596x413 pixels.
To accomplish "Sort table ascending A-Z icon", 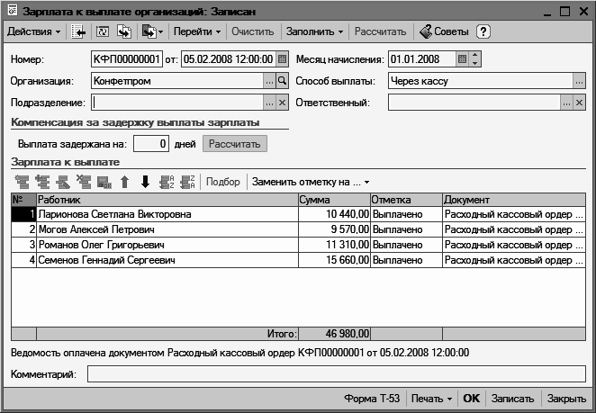I will click(x=167, y=182).
